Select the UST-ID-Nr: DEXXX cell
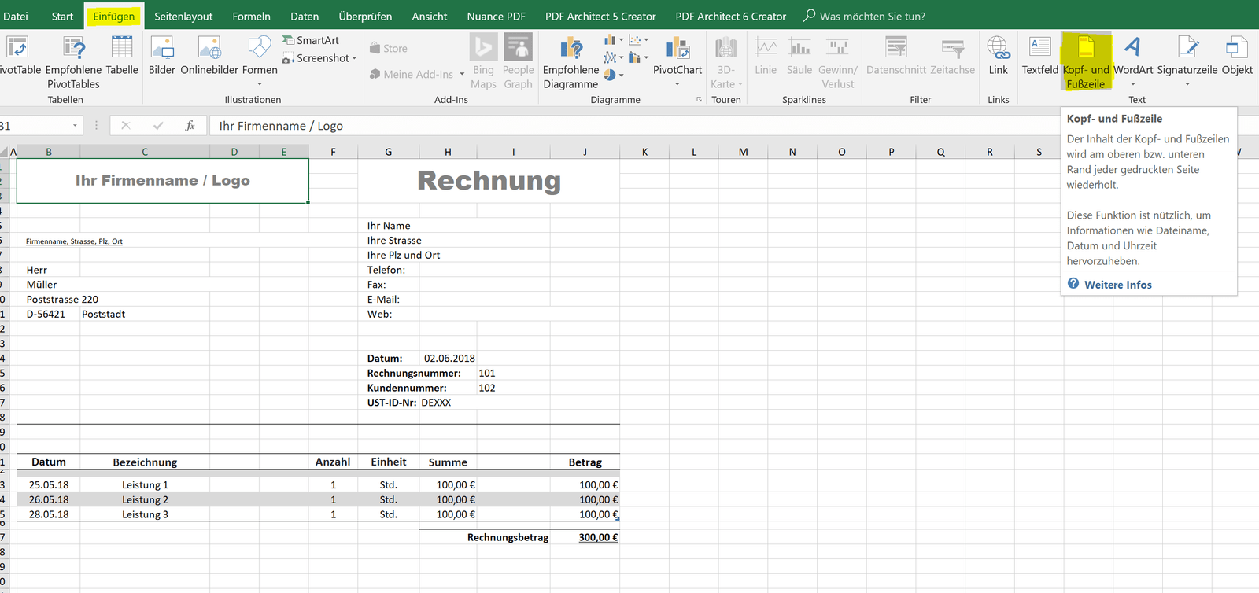1259x593 pixels. [409, 402]
